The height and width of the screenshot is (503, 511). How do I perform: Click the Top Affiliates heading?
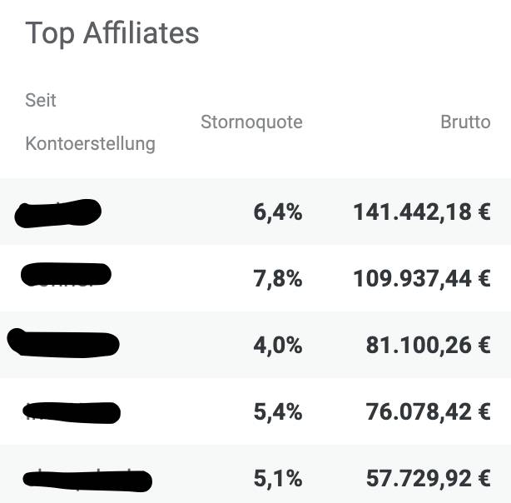pyautogui.click(x=112, y=33)
